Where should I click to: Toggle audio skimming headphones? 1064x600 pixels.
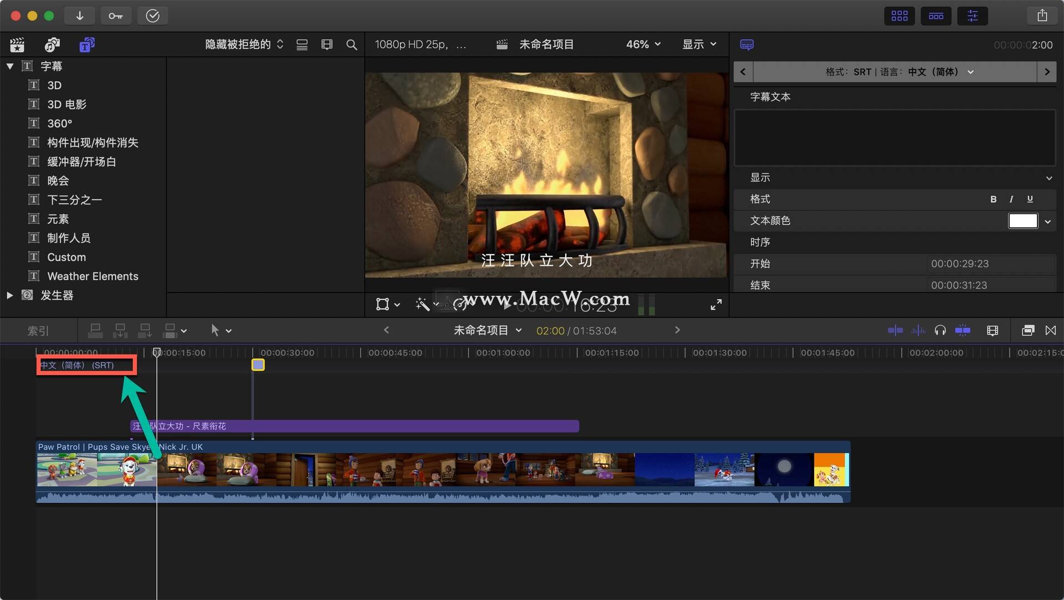(940, 331)
